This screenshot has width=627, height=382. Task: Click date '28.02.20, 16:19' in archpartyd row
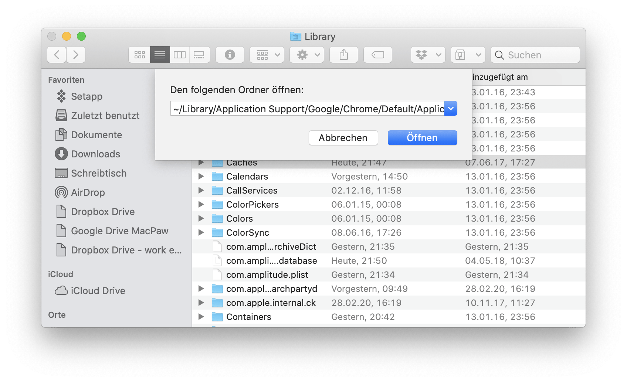click(x=500, y=289)
